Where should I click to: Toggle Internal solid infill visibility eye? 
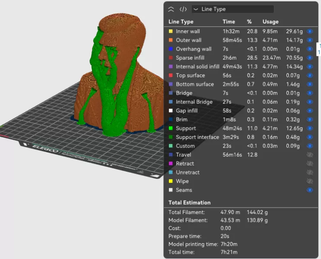310,66
